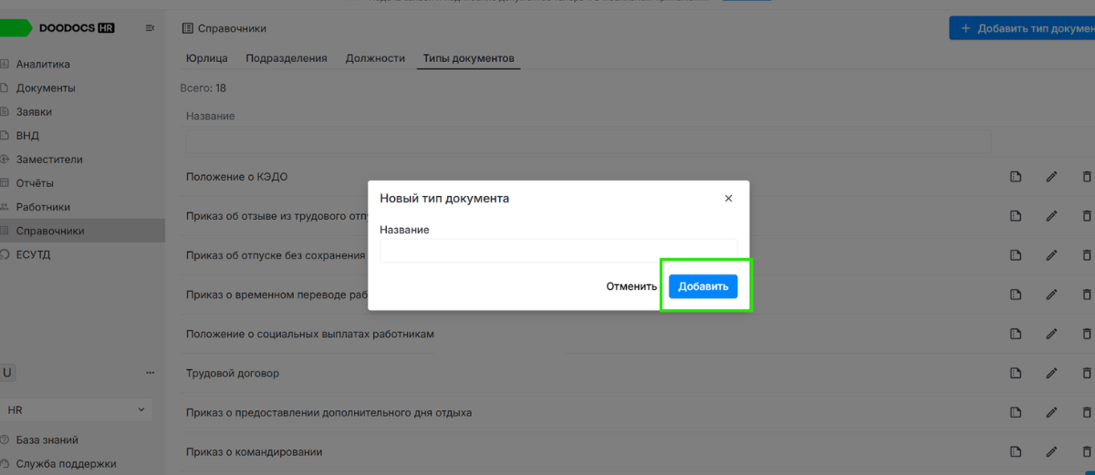The width and height of the screenshot is (1095, 475).
Task: Click Отменить in the dialog
Action: click(x=631, y=286)
